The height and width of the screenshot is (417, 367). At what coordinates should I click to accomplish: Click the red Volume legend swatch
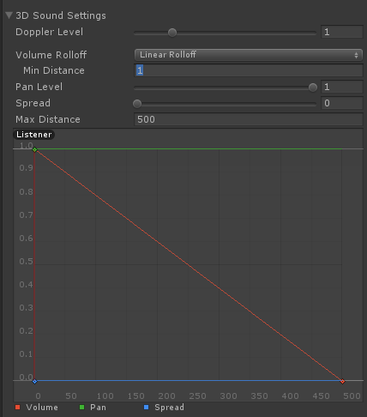[18, 408]
